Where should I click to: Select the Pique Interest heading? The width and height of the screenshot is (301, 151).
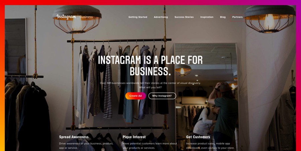tap(134, 137)
